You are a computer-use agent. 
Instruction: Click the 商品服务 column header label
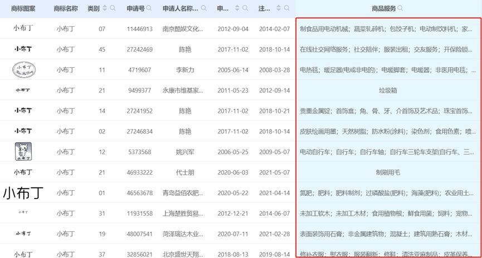coord(383,8)
